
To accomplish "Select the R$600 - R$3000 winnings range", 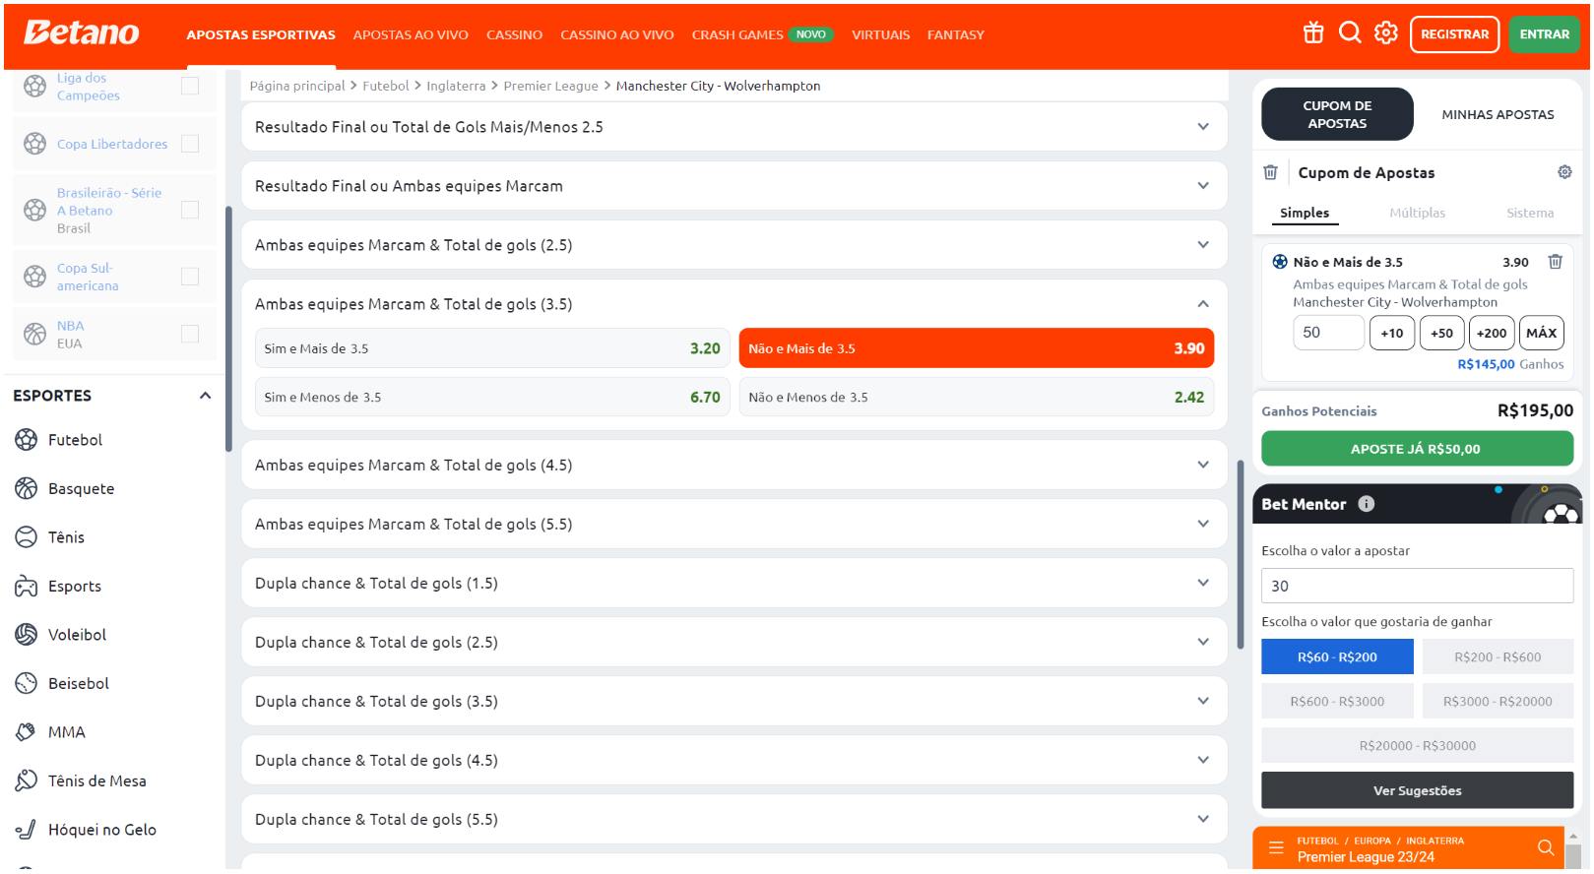I will pos(1337,701).
